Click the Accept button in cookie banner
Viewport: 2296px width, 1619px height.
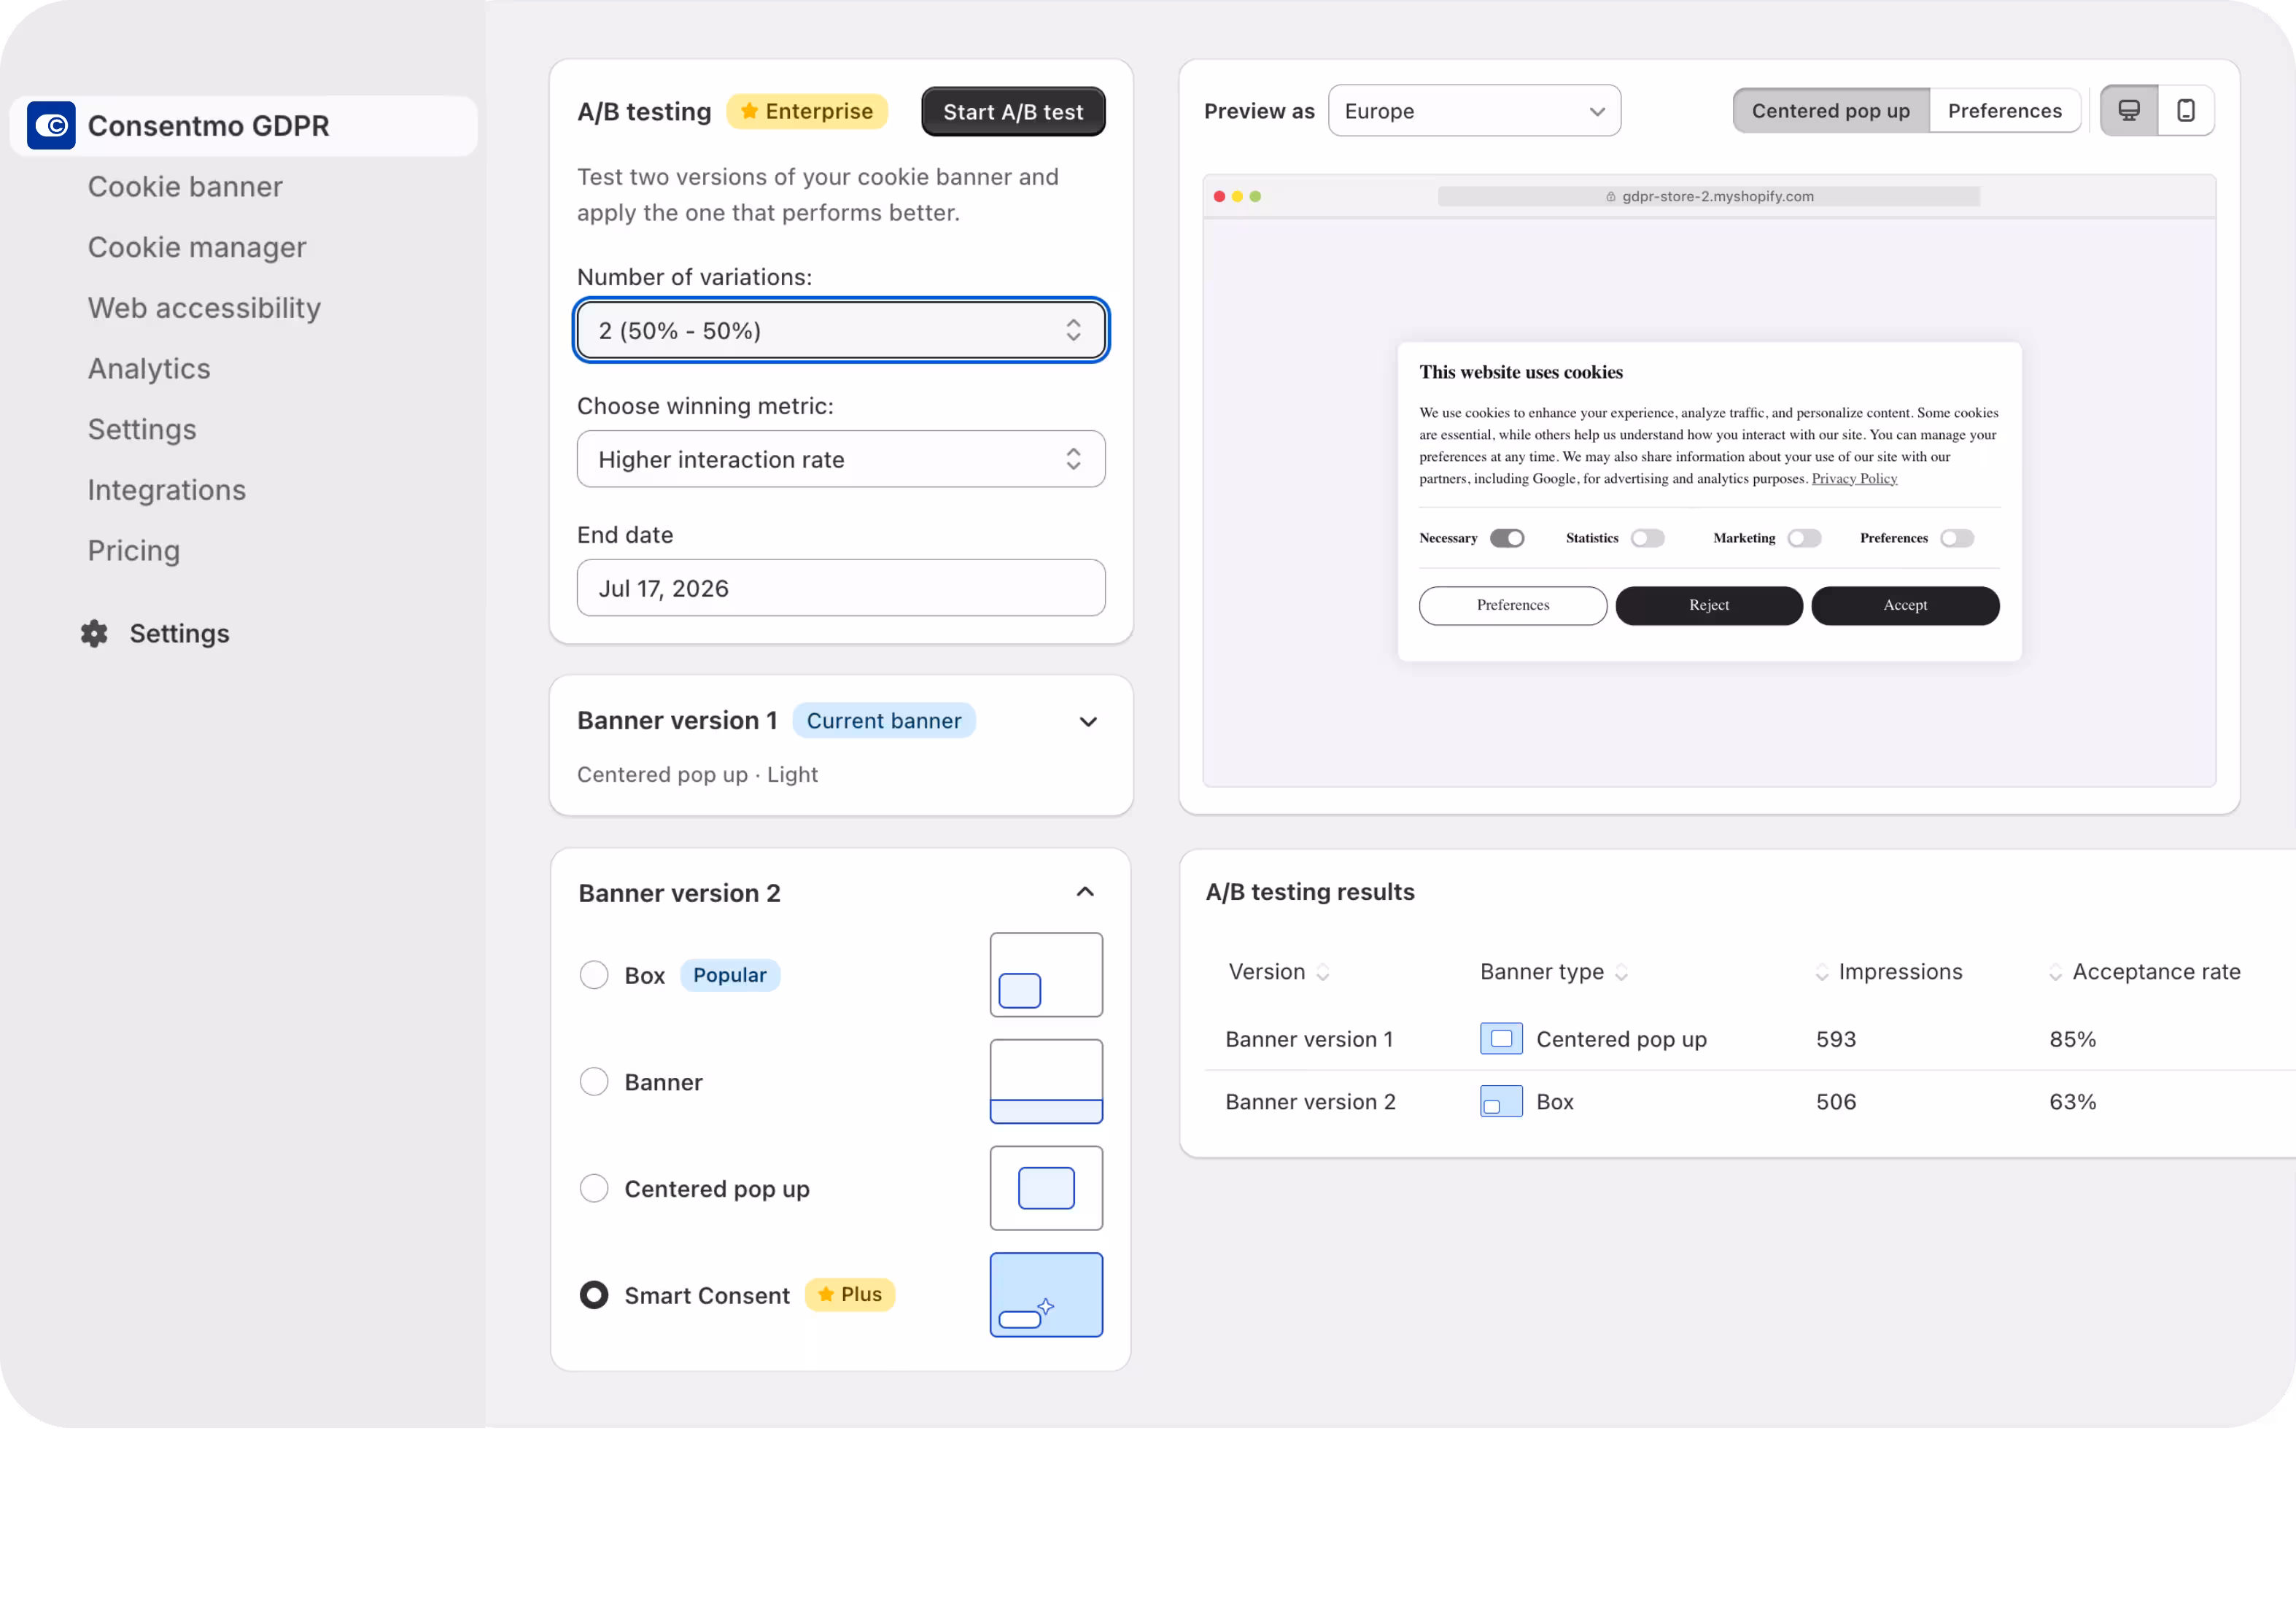pyautogui.click(x=1905, y=605)
